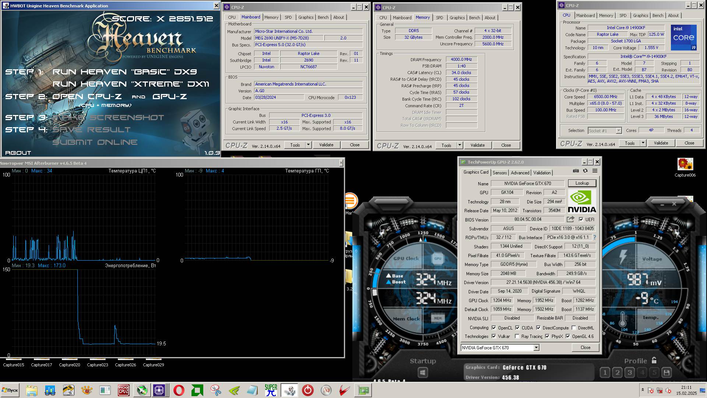
Task: Open the SUPER PI taskbar icon
Action: click(x=271, y=390)
